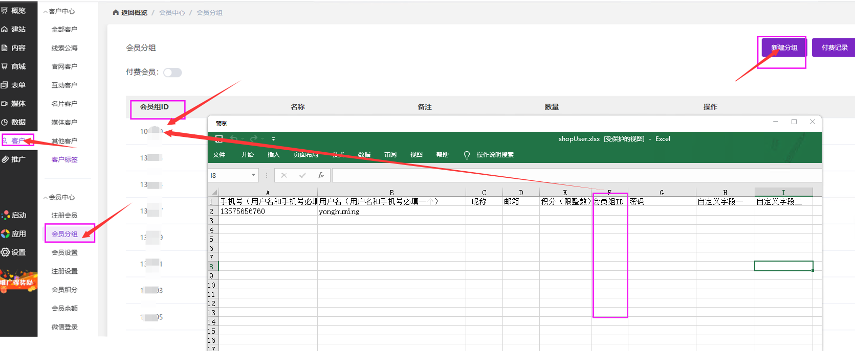Select 会员积分 in the member menu

64,290
